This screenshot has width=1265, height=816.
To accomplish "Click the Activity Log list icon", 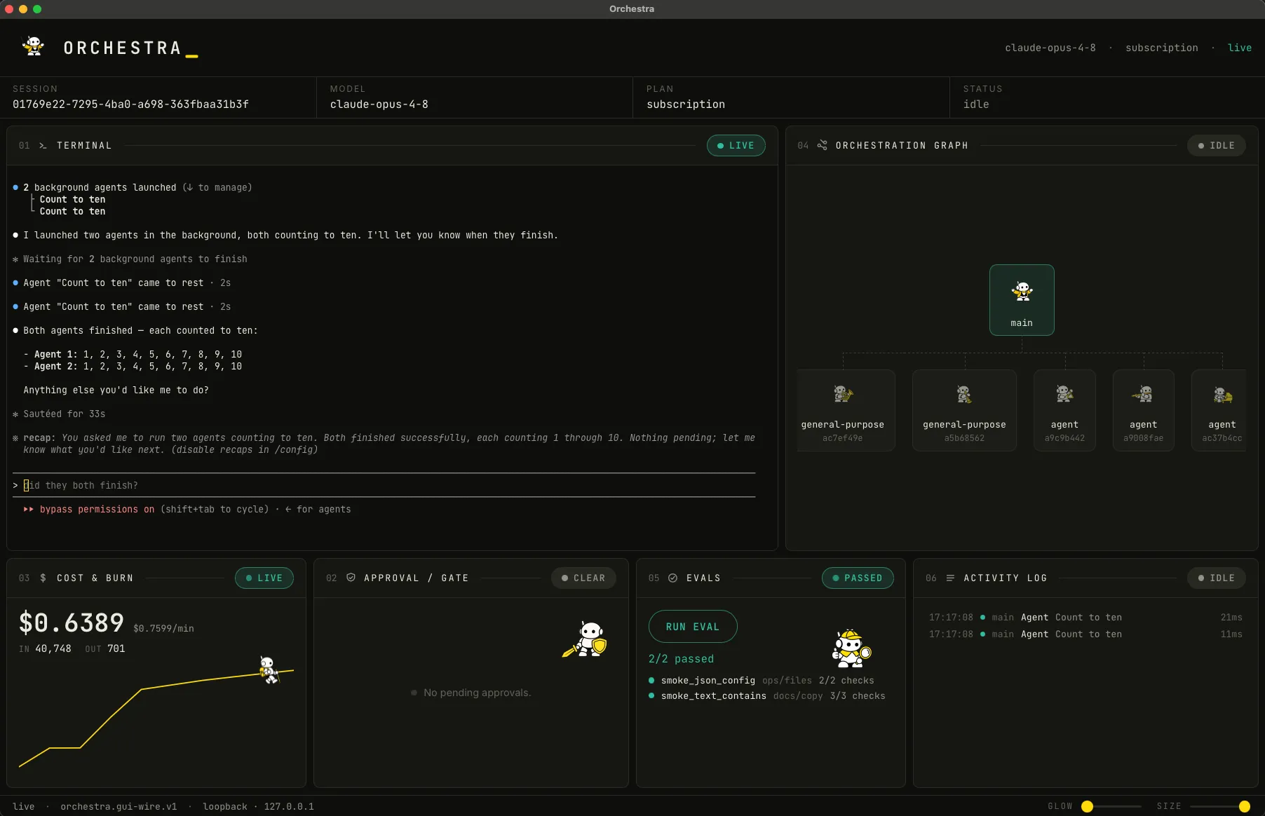I will point(950,578).
